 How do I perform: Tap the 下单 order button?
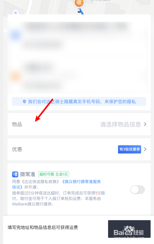129,229
